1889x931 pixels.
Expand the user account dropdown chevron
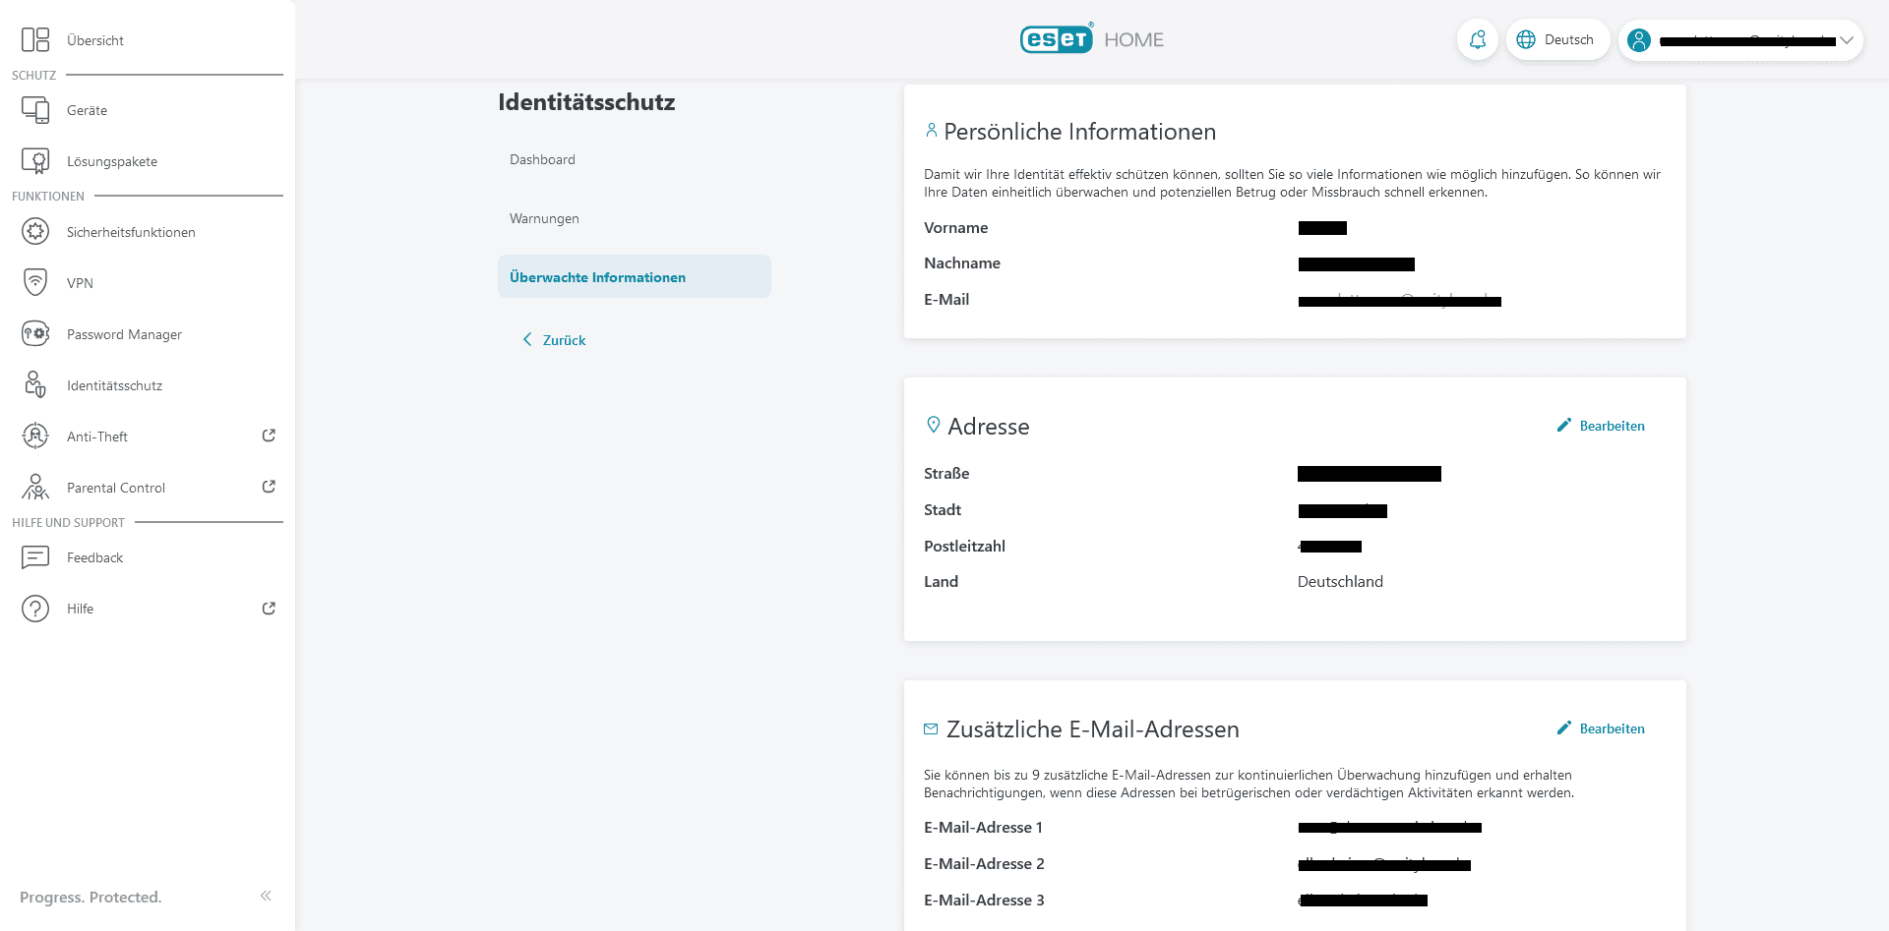[x=1847, y=40]
